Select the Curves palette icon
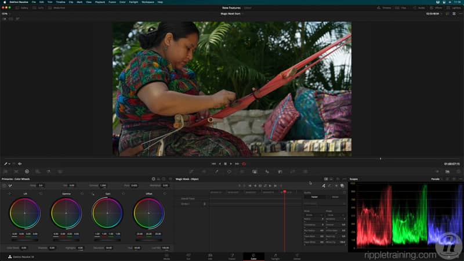 [x=190, y=172]
